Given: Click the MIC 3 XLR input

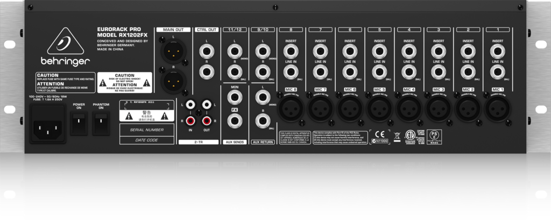Looking at the screenshot, I should (x=439, y=108).
